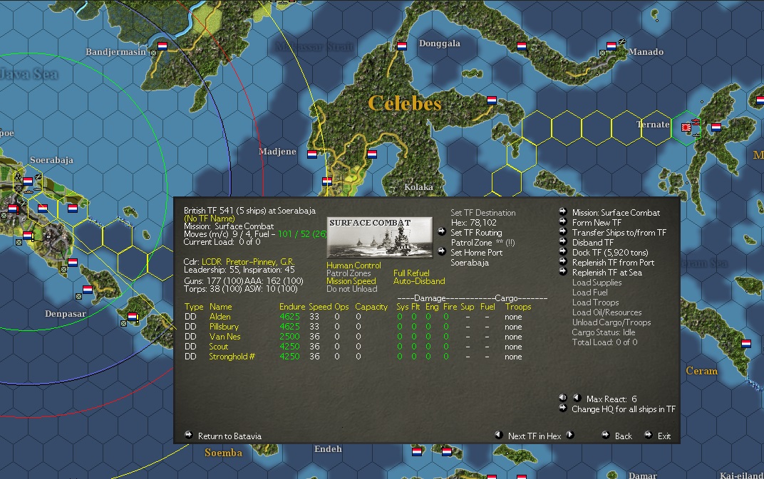This screenshot has width=764, height=479.
Task: Click greyed Load Oil/Resources option
Action: pyautogui.click(x=606, y=312)
